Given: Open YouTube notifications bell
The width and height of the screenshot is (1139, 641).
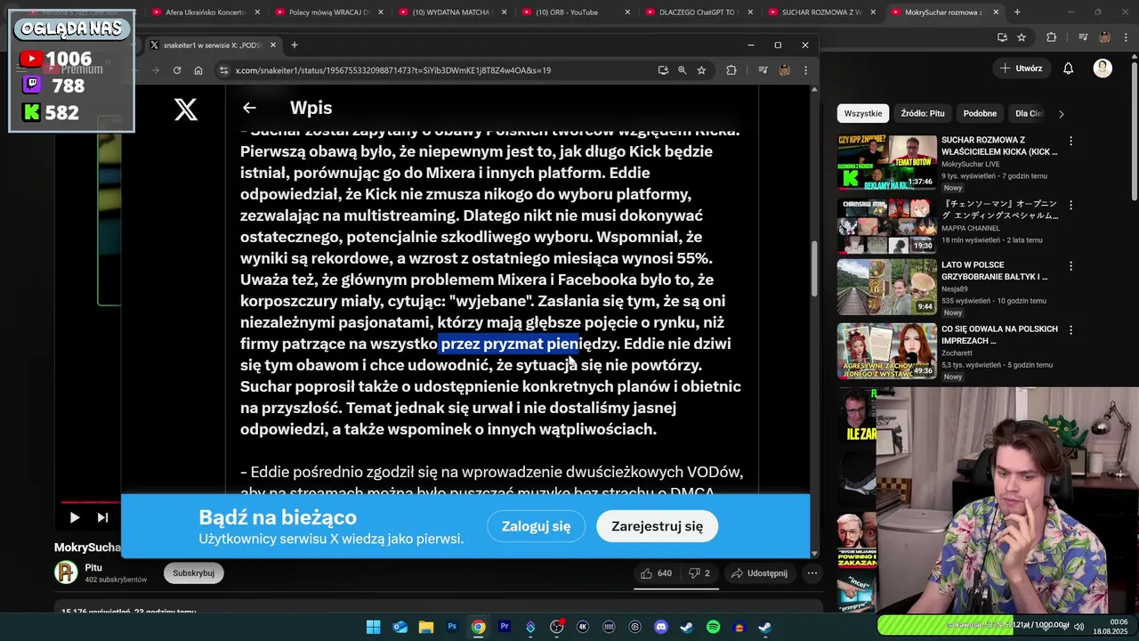Looking at the screenshot, I should 1069,69.
